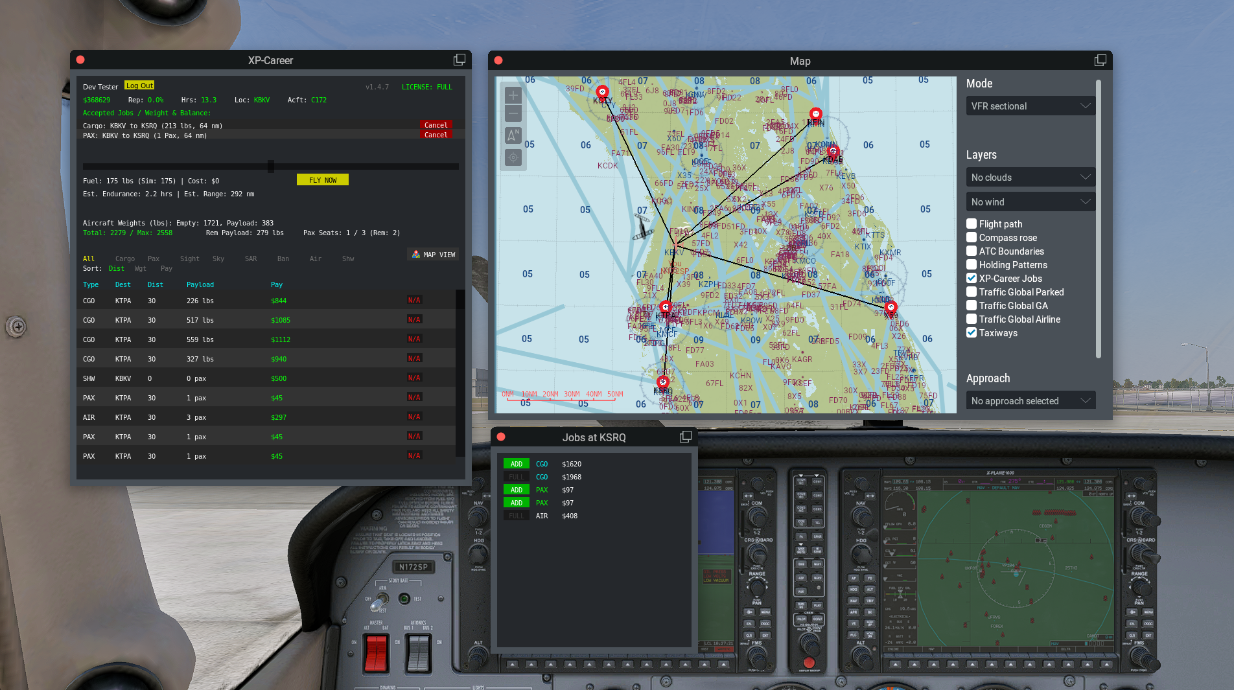This screenshot has height=690, width=1234.
Task: Expand the No clouds dropdown
Action: (1029, 178)
